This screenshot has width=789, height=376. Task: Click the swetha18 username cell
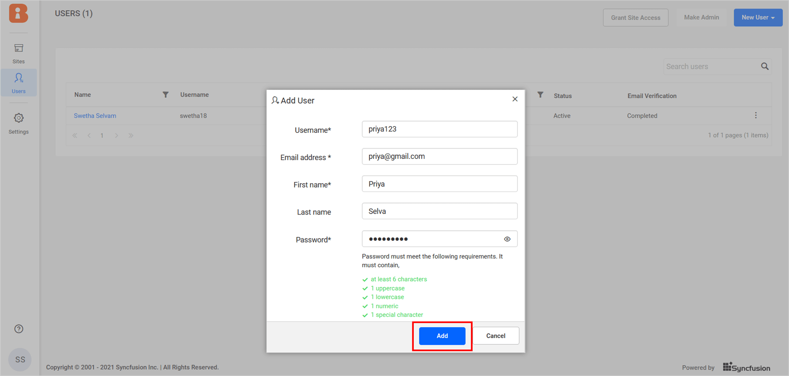coord(194,116)
